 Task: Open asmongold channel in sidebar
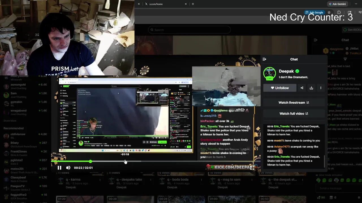[x=25, y=86]
